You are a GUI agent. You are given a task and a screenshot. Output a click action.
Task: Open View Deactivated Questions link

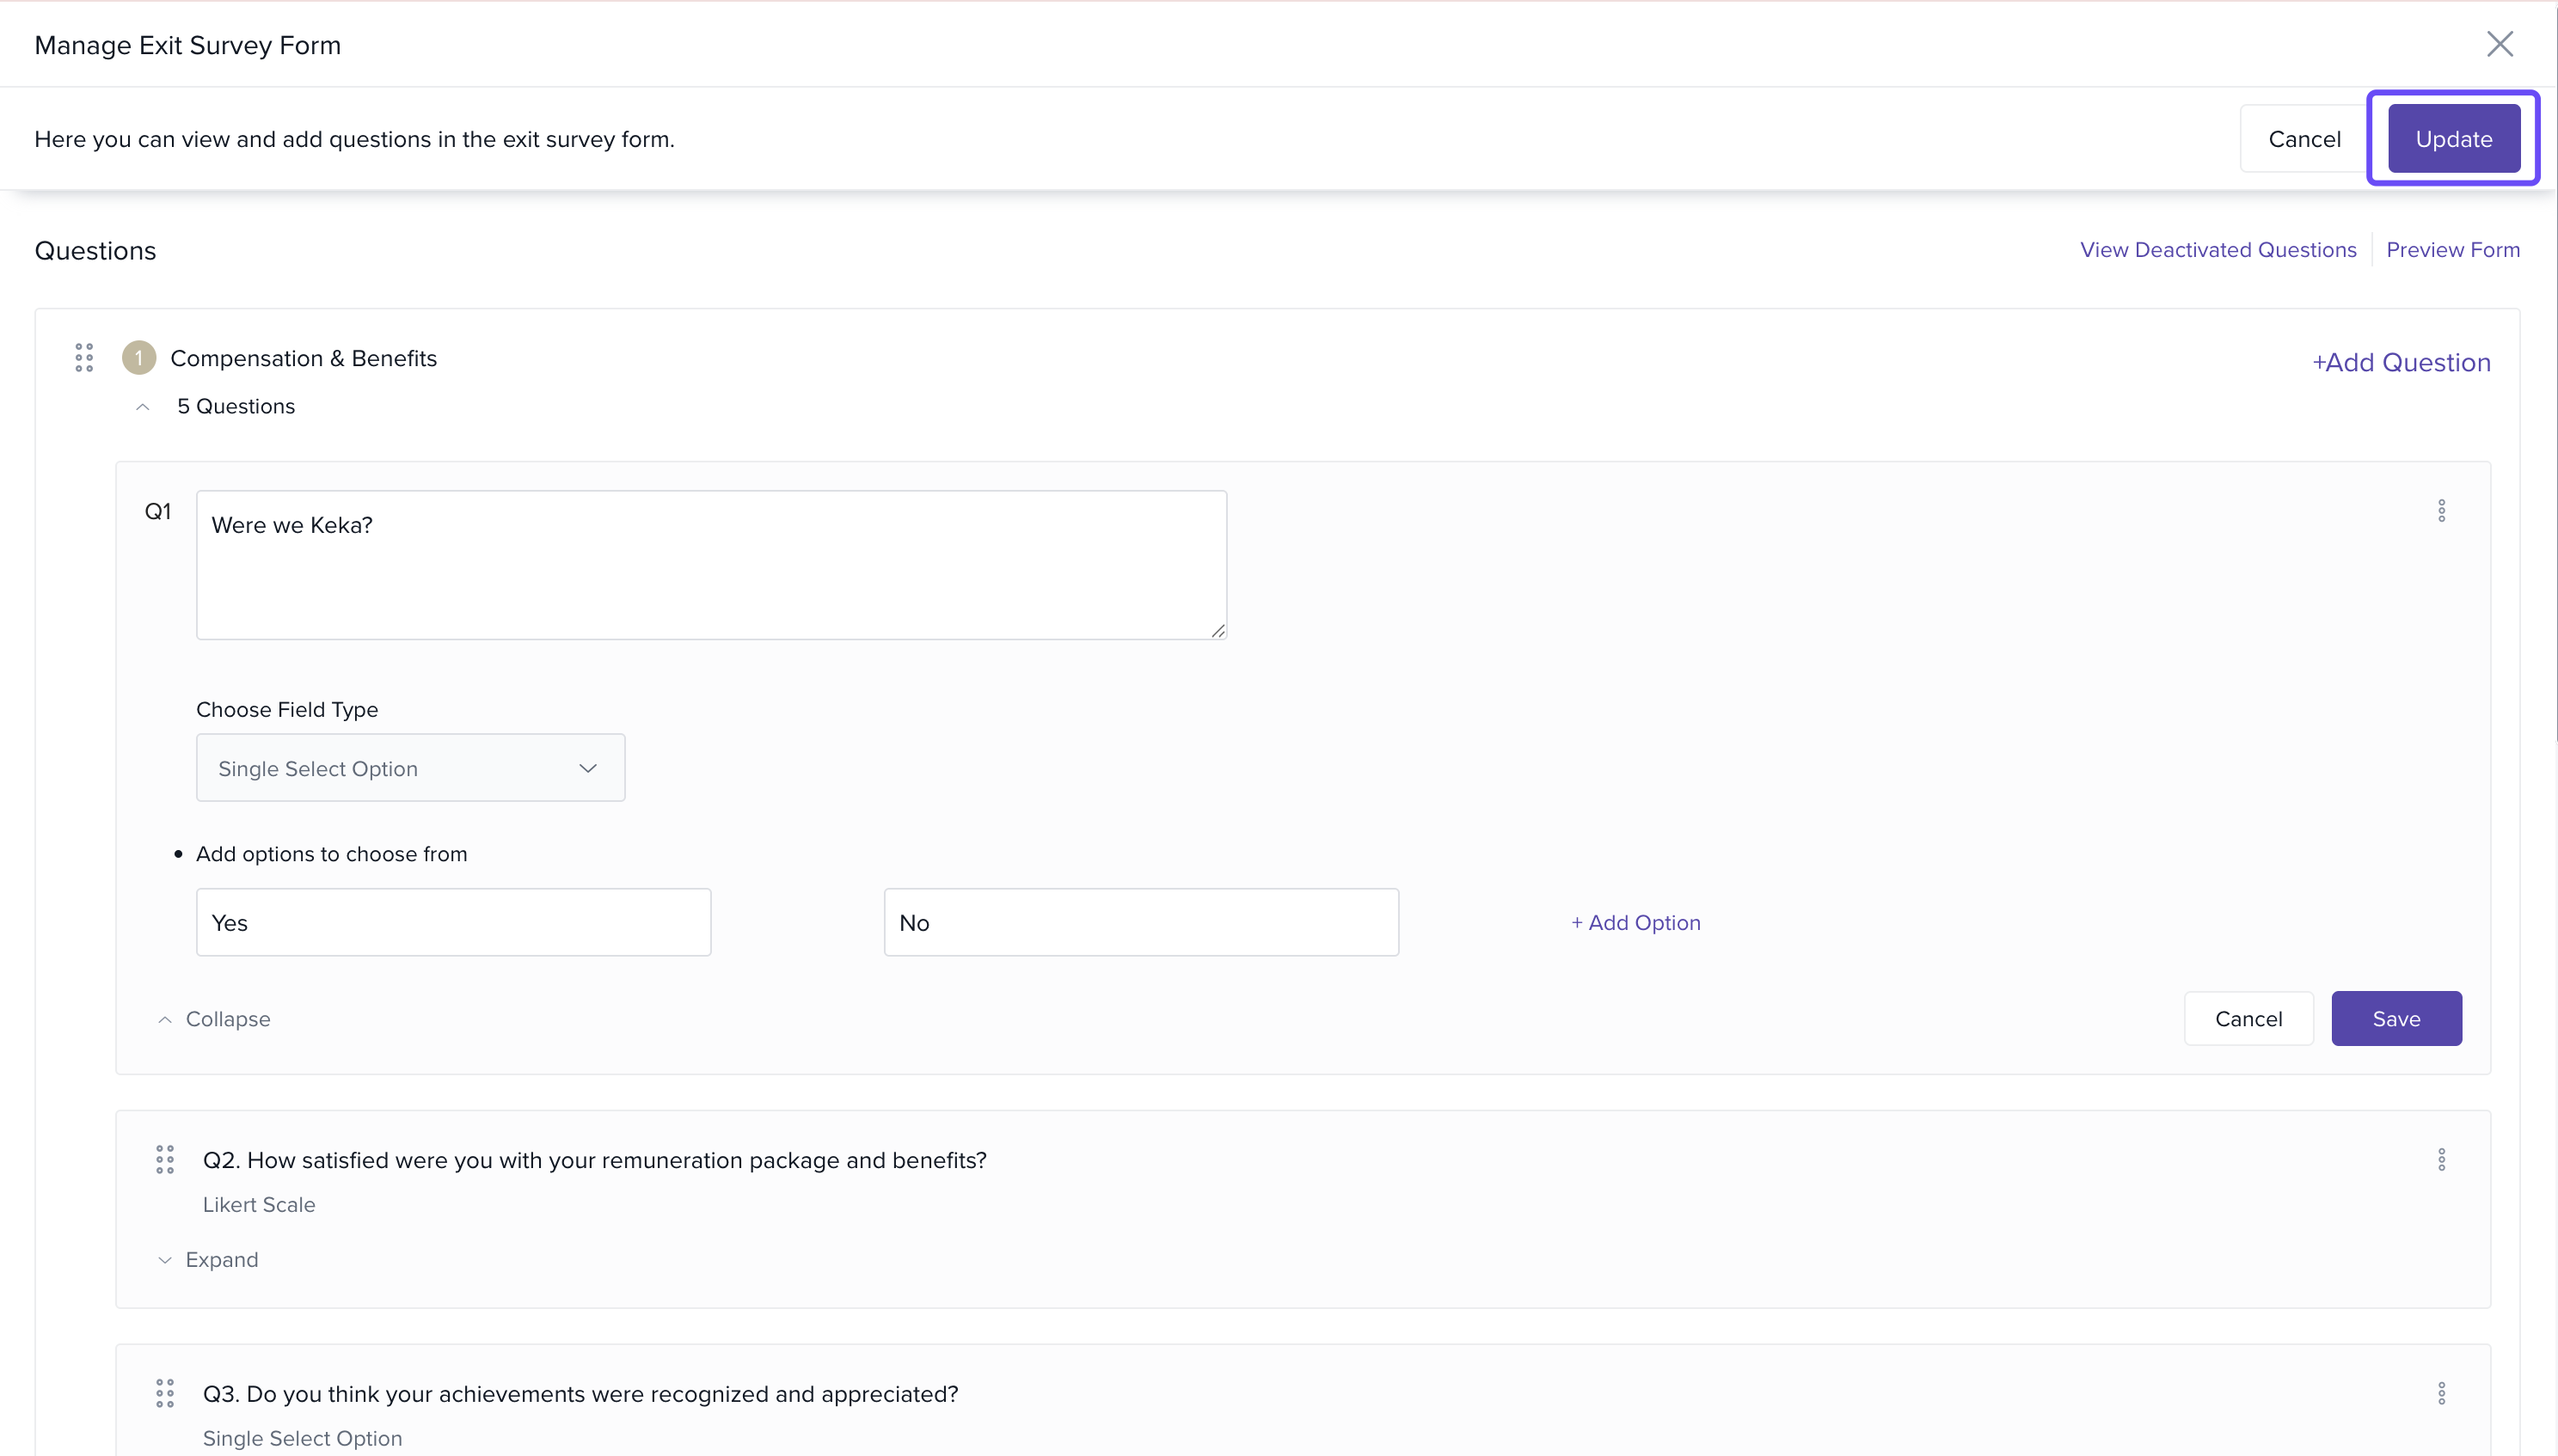pos(2218,250)
